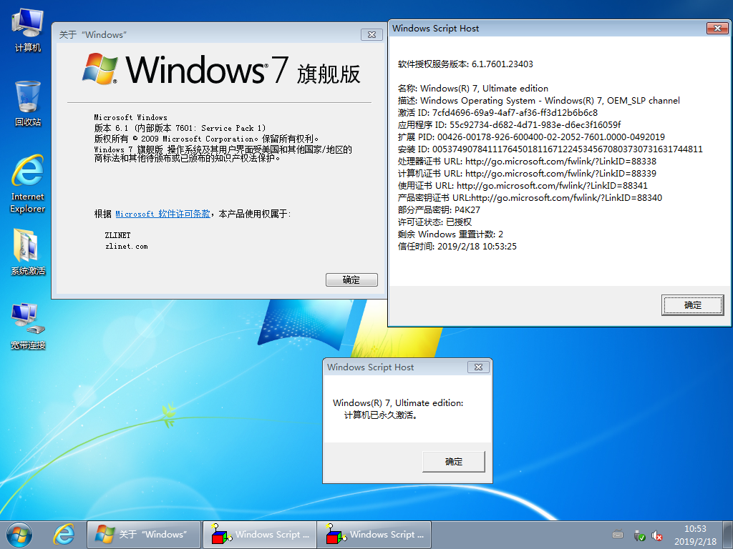
Task: Click the 安装 ID line text
Action: [x=550, y=149]
